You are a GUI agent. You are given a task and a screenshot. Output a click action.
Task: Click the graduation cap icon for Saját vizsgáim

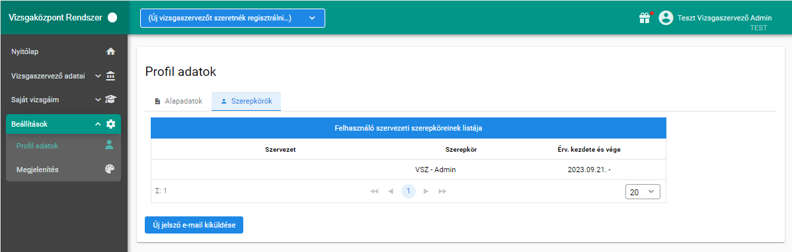tap(110, 100)
